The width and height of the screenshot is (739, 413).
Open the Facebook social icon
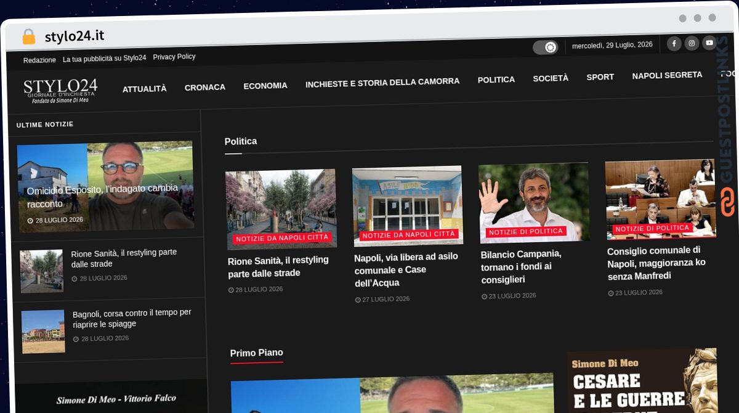tap(674, 44)
